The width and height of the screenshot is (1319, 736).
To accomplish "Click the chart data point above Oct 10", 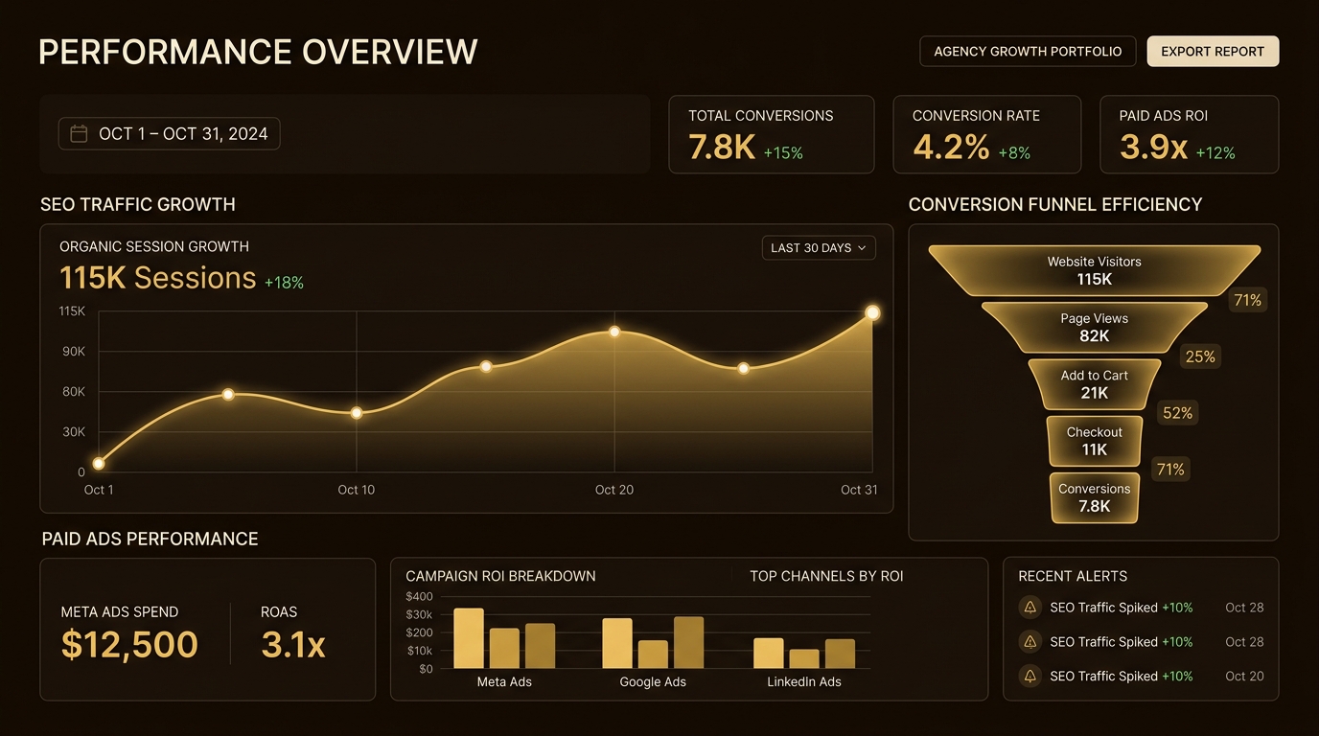I will click(357, 413).
